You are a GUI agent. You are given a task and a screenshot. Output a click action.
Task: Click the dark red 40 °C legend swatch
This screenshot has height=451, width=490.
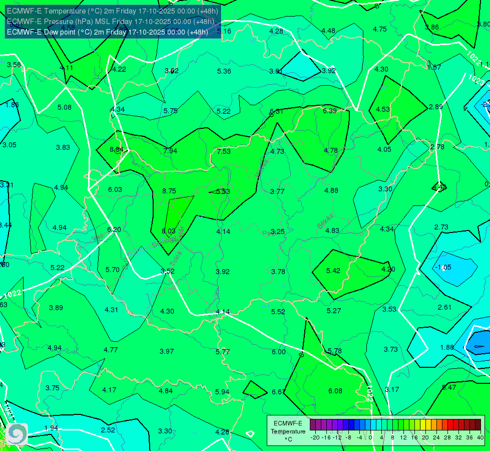pyautogui.click(x=478, y=425)
